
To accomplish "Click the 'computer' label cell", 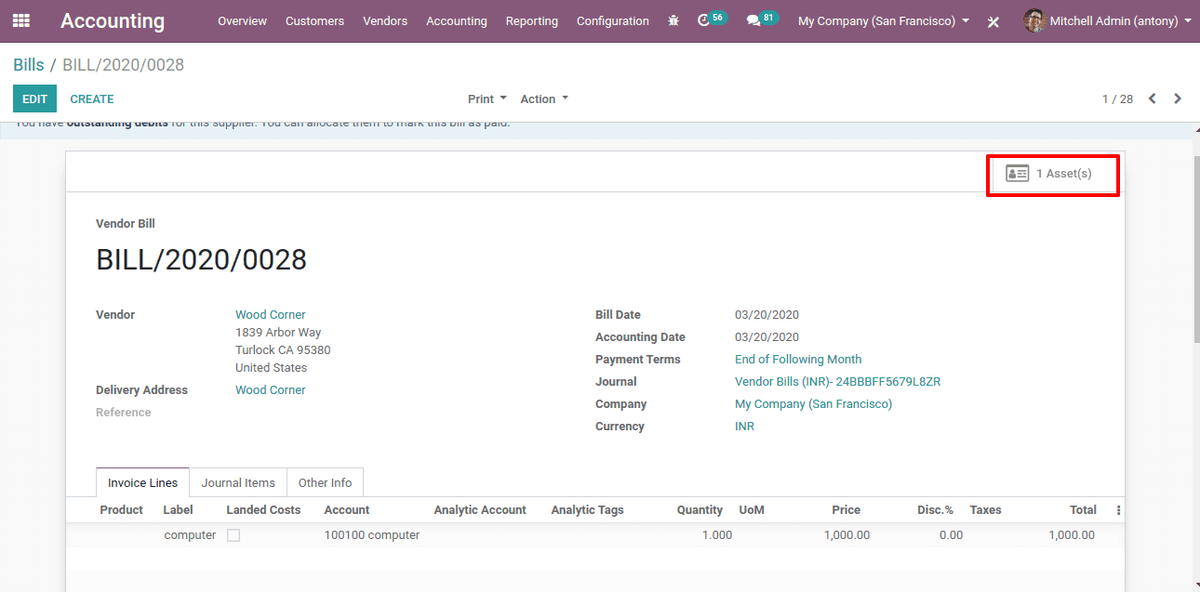I will pyautogui.click(x=190, y=535).
